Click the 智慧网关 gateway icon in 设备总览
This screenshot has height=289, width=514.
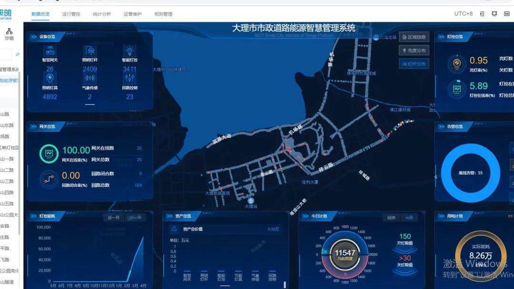tap(50, 50)
